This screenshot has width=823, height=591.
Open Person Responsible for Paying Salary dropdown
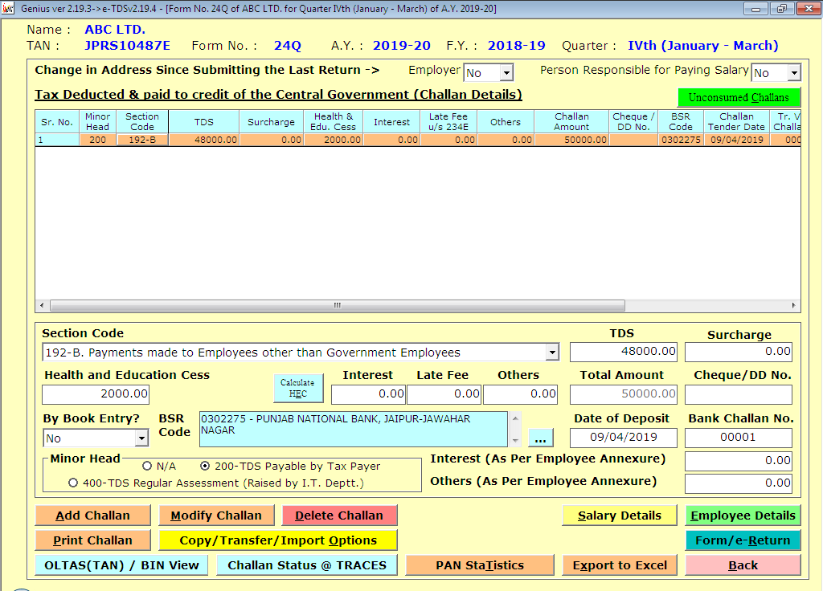tap(793, 73)
